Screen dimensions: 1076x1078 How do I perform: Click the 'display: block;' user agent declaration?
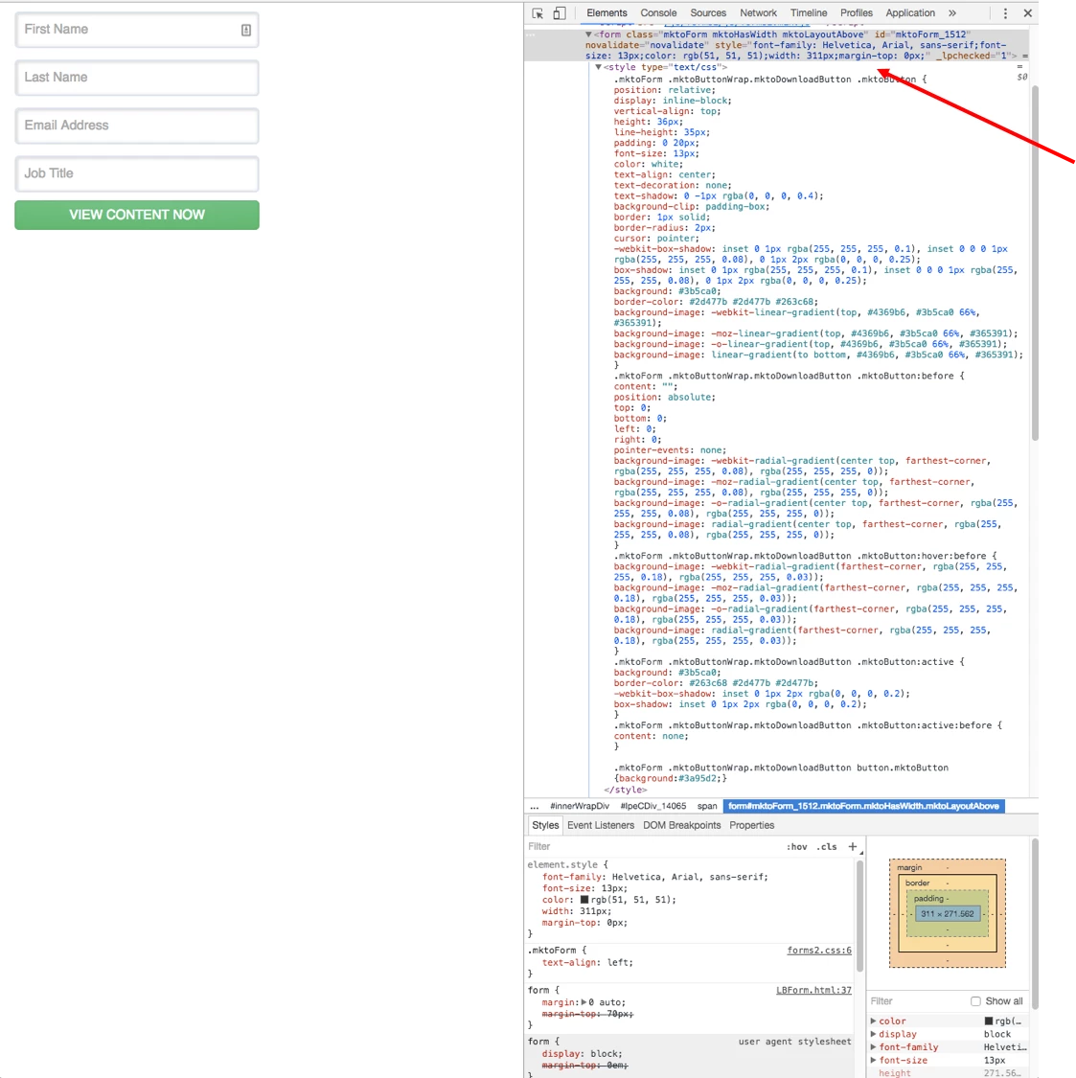tap(582, 1053)
